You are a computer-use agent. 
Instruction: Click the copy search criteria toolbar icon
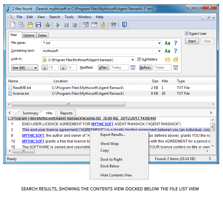pyautogui.click(x=21, y=25)
